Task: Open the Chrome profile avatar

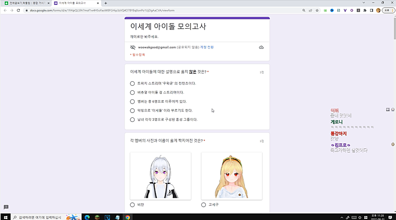Action: pyautogui.click(x=378, y=10)
